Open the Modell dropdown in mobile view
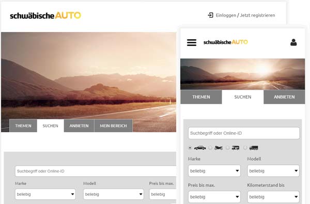 coord(273,171)
